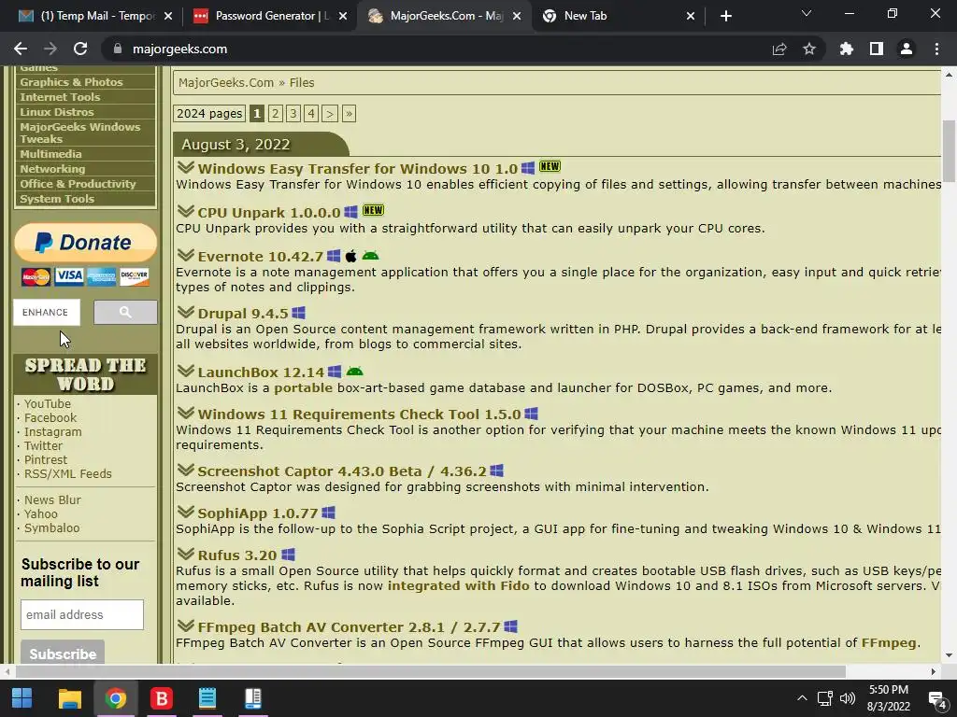Open the Internet Tools category
The image size is (957, 717).
(x=60, y=97)
